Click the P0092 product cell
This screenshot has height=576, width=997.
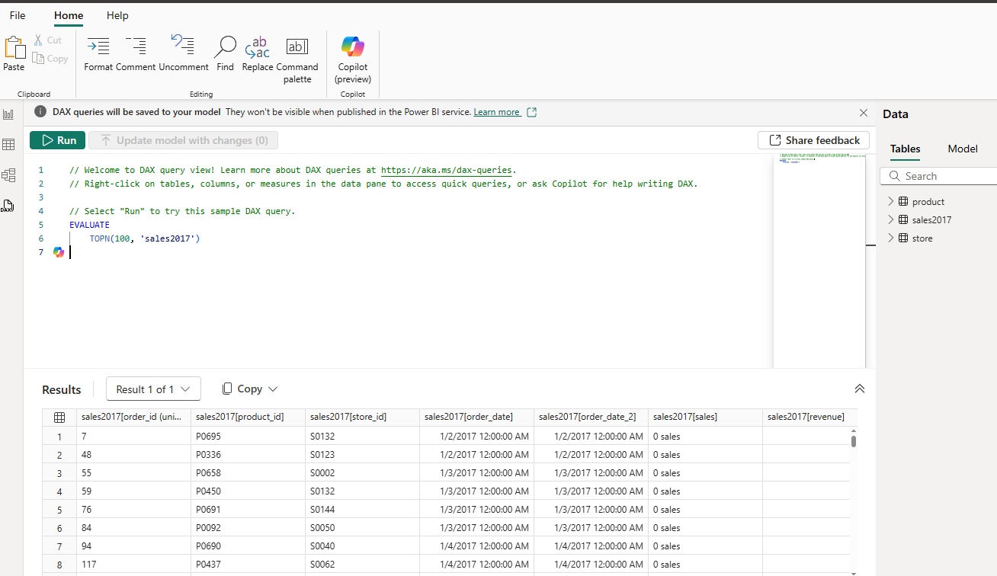pyautogui.click(x=248, y=528)
